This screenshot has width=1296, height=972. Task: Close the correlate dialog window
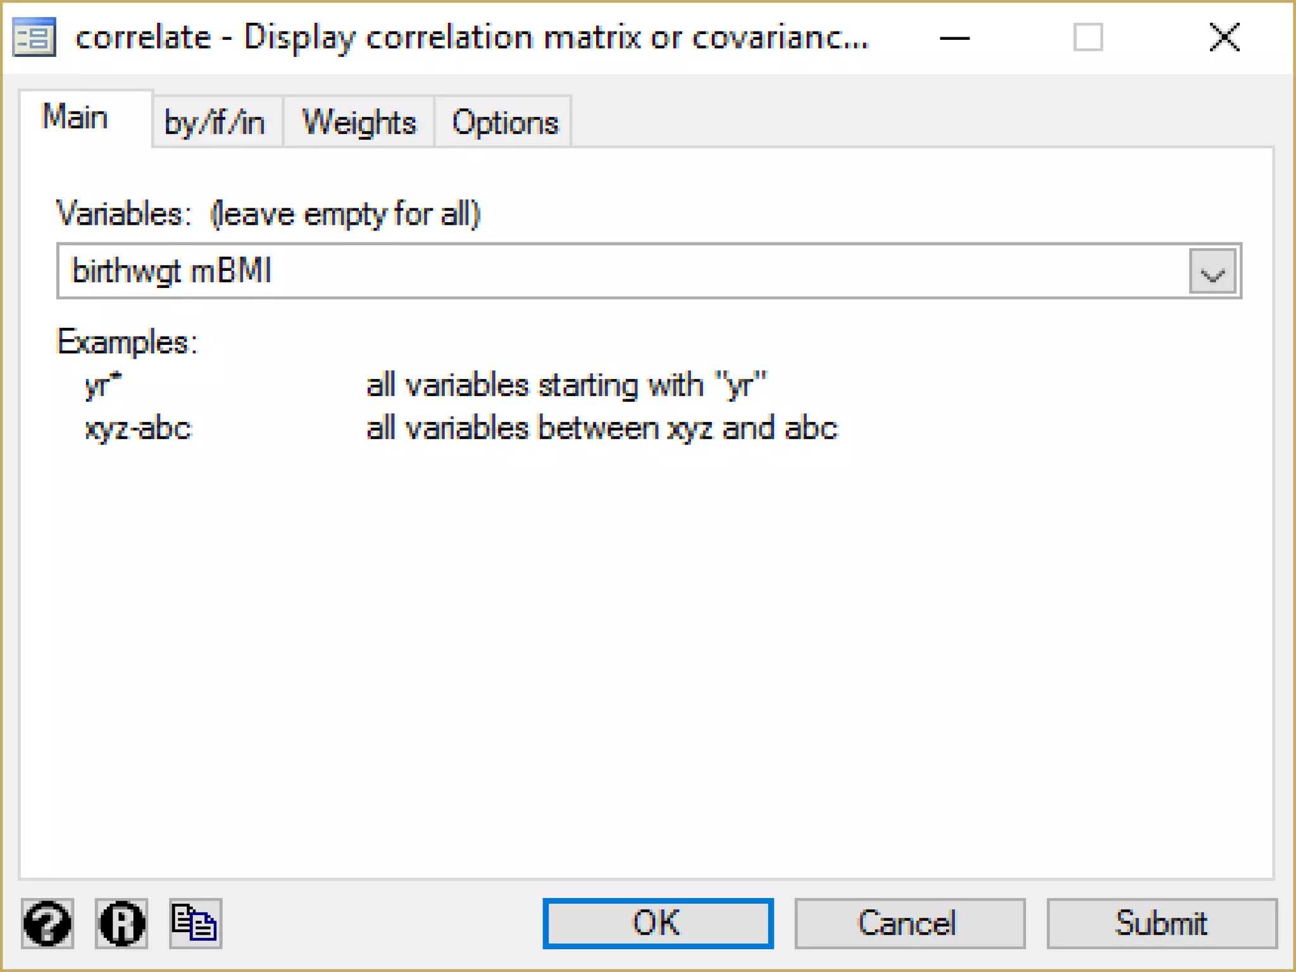[1224, 37]
